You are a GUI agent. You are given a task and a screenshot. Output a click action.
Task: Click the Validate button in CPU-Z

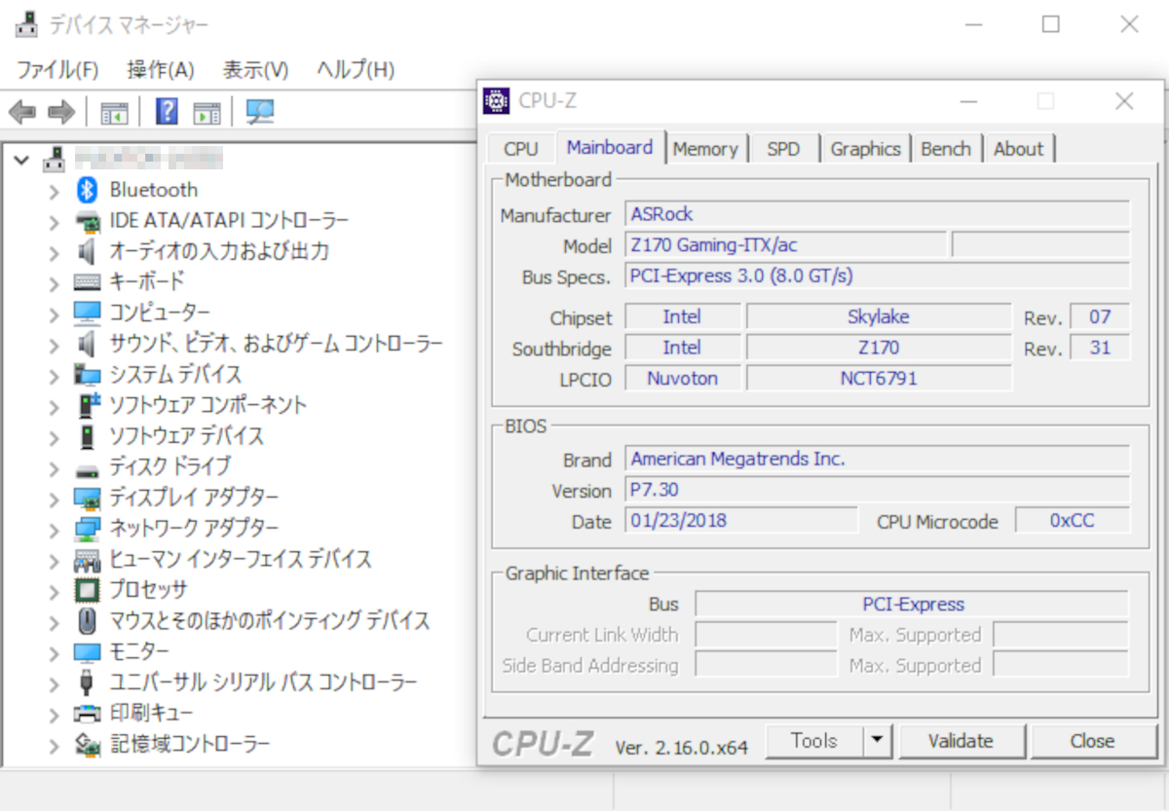click(x=962, y=740)
